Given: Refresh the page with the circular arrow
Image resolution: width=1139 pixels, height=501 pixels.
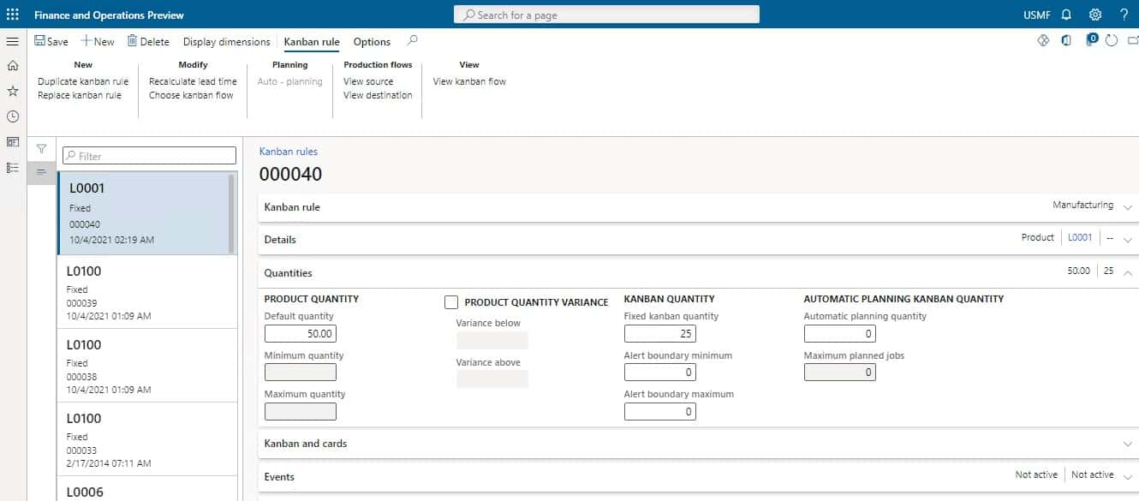Looking at the screenshot, I should pos(1112,40).
